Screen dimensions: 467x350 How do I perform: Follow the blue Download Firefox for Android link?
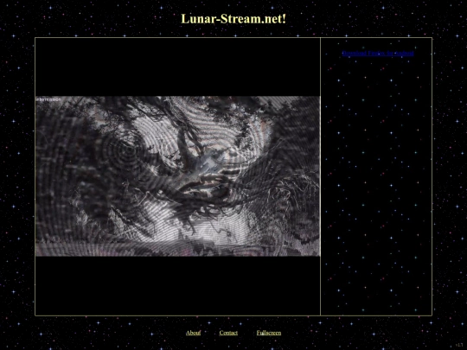coord(378,54)
